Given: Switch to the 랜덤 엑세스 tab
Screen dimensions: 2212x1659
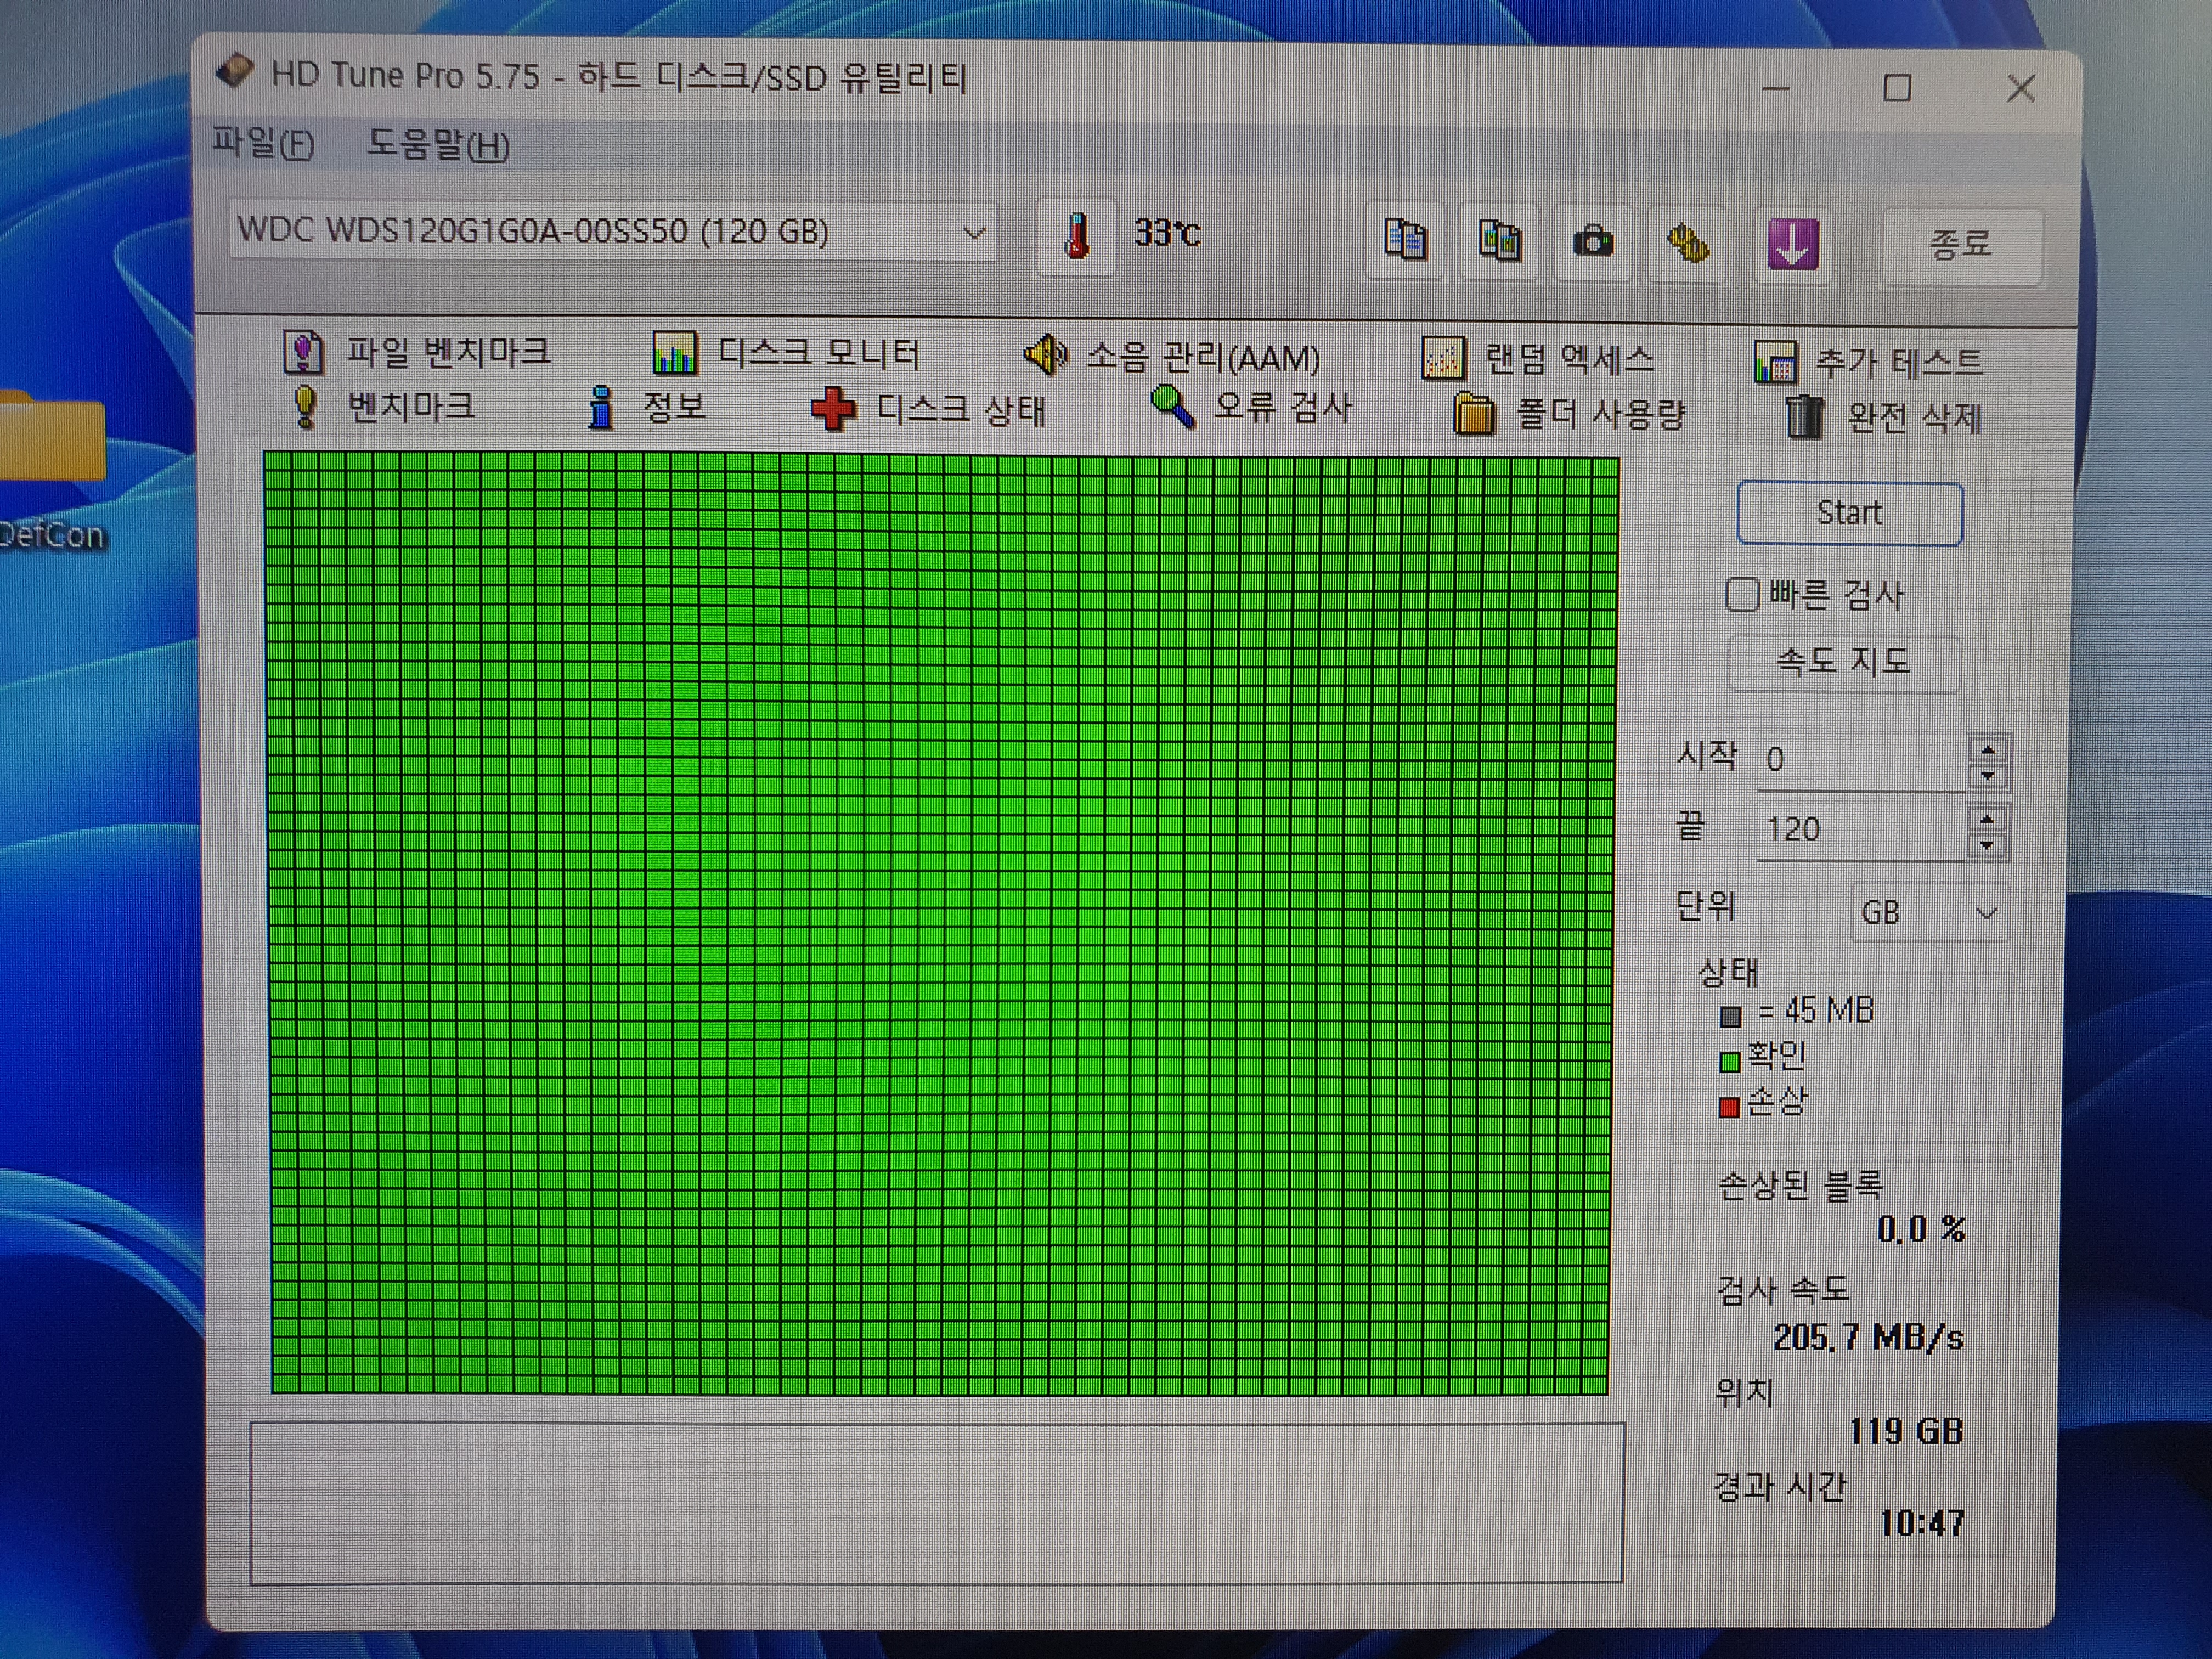Looking at the screenshot, I should point(1538,358).
